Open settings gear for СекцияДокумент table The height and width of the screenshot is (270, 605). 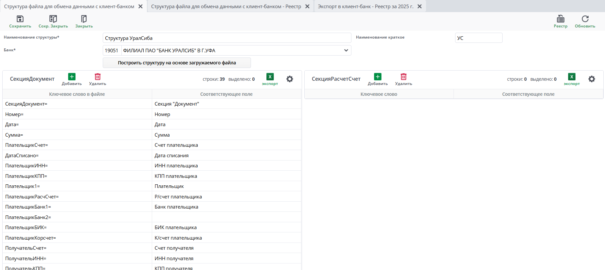point(290,79)
